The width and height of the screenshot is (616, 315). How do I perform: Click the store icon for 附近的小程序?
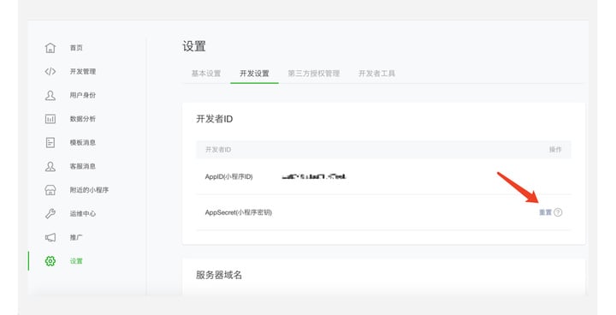(x=50, y=190)
